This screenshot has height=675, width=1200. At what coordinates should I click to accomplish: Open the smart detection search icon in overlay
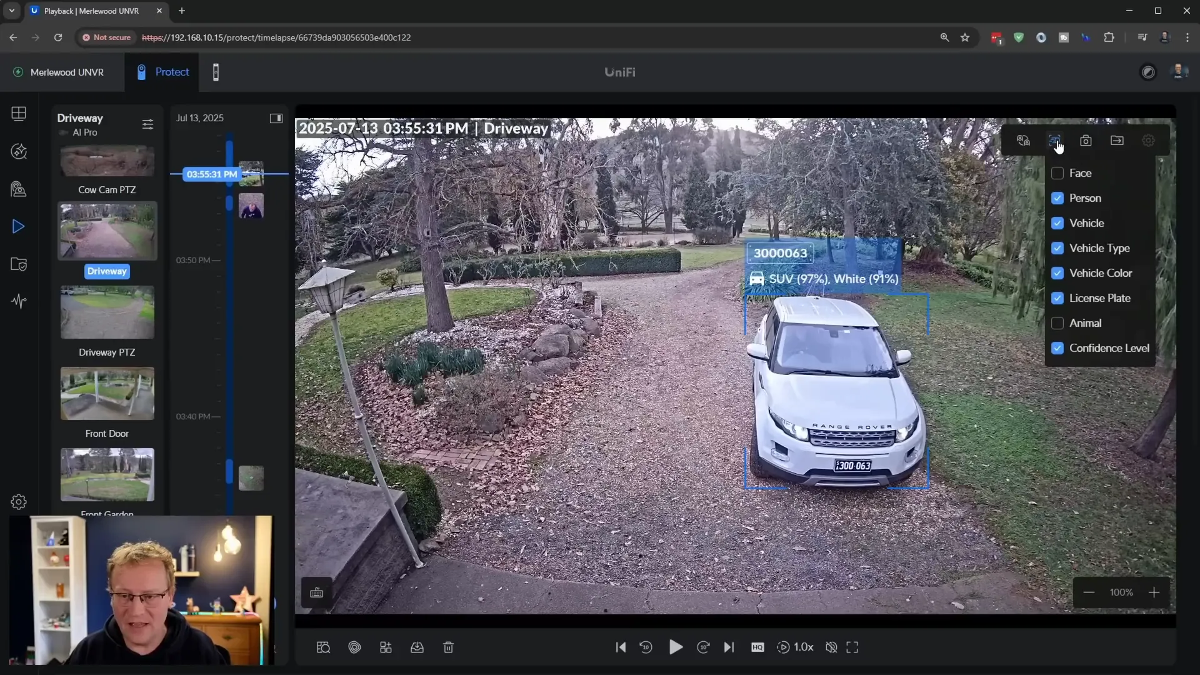click(x=1023, y=141)
